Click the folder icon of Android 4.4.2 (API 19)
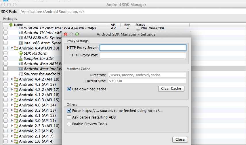This screenshot has width=246, height=145. [16, 79]
